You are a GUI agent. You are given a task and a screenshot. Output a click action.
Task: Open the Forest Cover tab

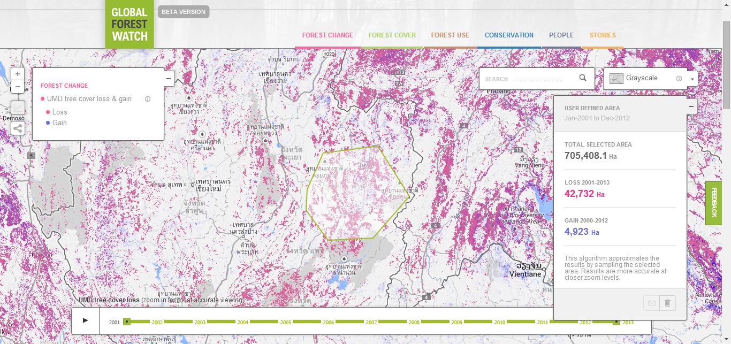(392, 35)
